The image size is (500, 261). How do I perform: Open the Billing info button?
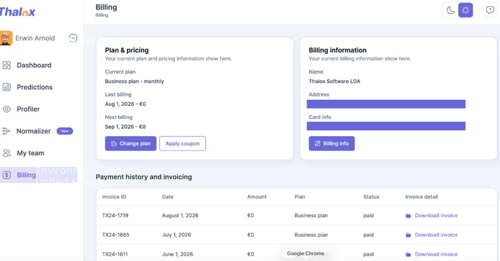(x=331, y=144)
